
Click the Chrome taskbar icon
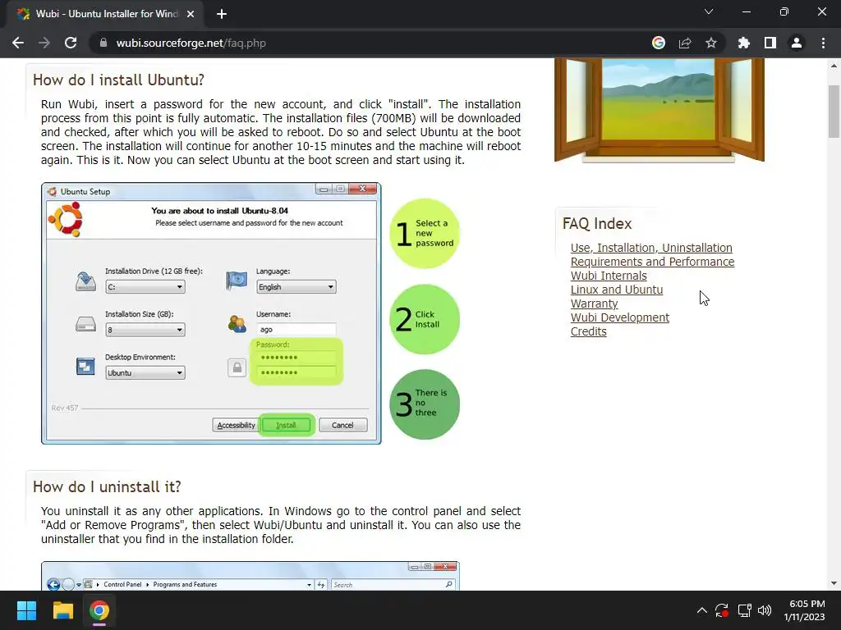pos(99,610)
